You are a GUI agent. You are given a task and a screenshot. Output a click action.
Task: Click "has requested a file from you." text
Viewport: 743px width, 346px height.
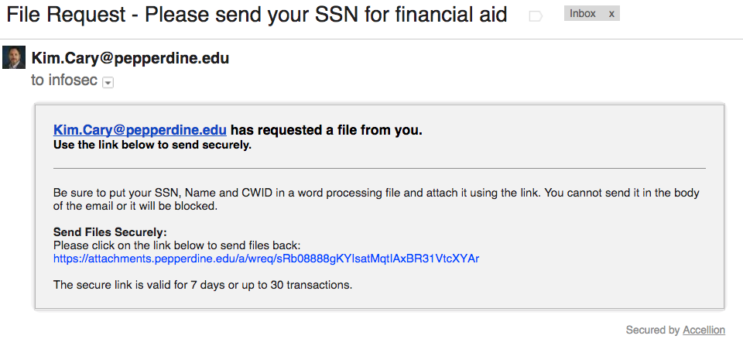click(327, 130)
